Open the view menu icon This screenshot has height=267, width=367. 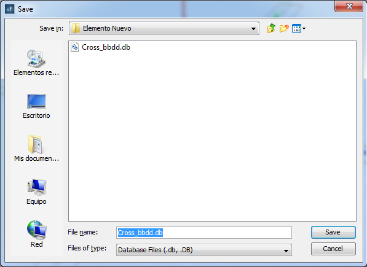(296, 29)
